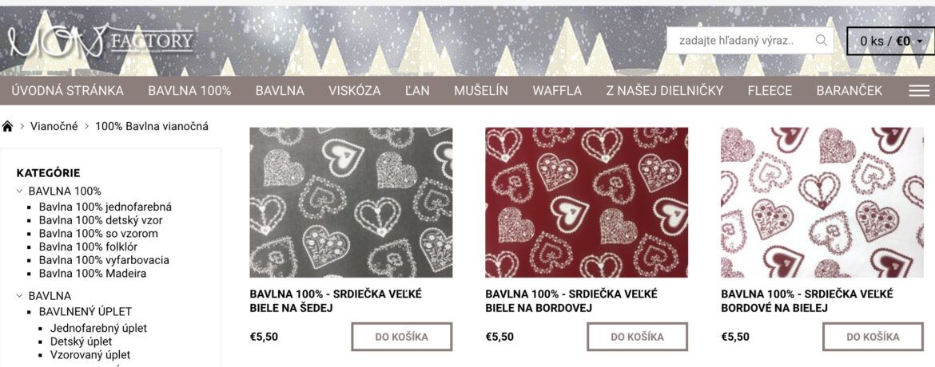The width and height of the screenshot is (935, 367).
Task: Add white hearts fabric to cart
Action: pyautogui.click(x=873, y=337)
